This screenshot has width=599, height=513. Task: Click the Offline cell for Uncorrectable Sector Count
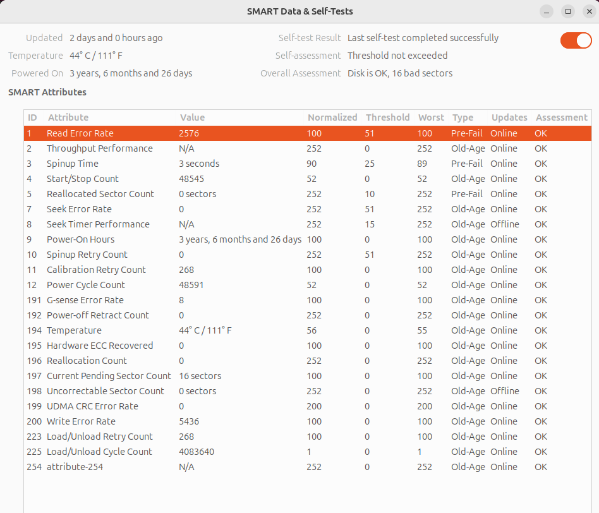[505, 391]
